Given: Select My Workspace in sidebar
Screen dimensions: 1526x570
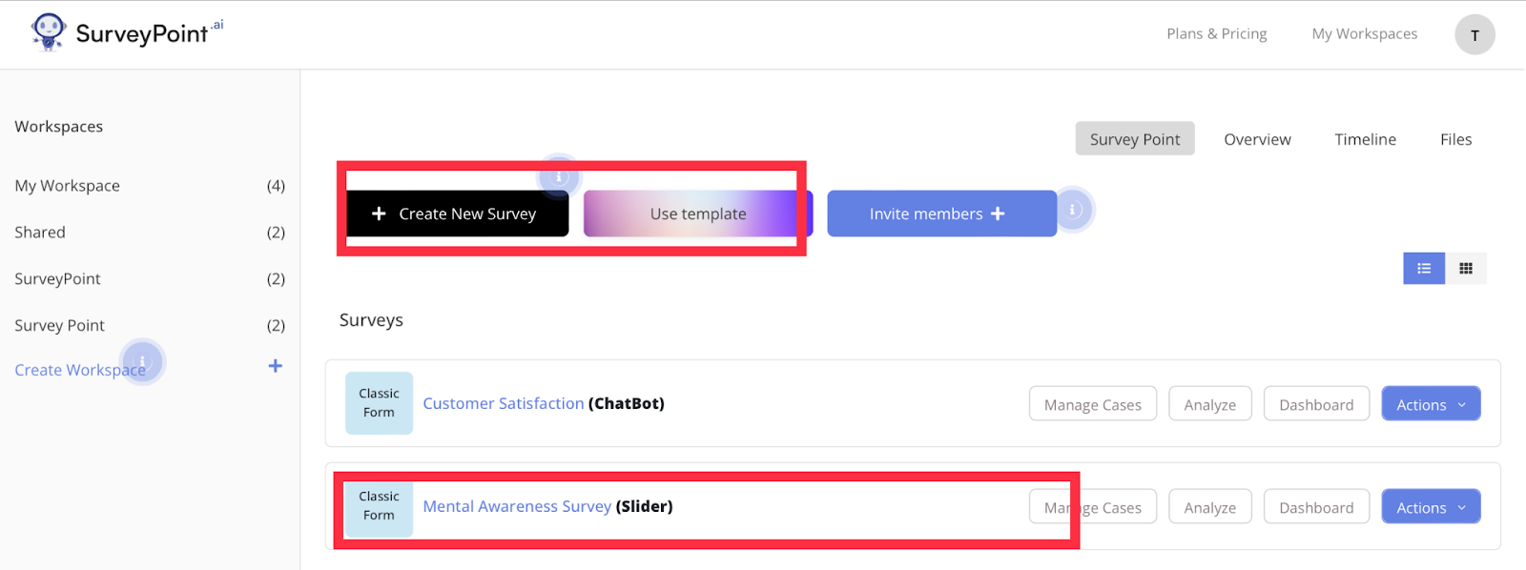Looking at the screenshot, I should click(68, 186).
